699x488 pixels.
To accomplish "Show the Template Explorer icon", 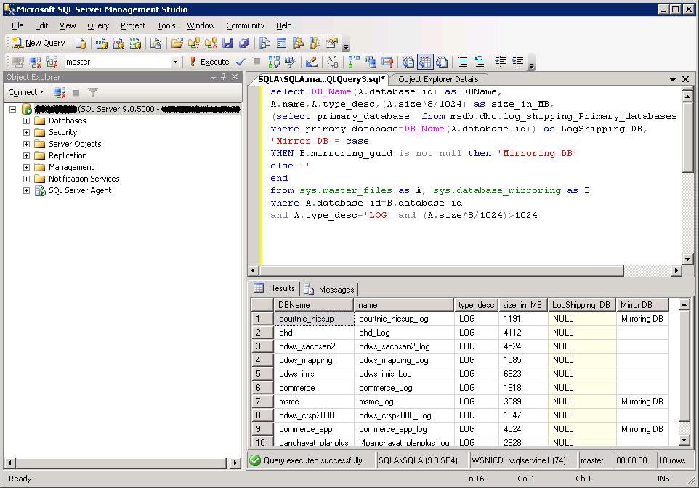I will (x=315, y=43).
